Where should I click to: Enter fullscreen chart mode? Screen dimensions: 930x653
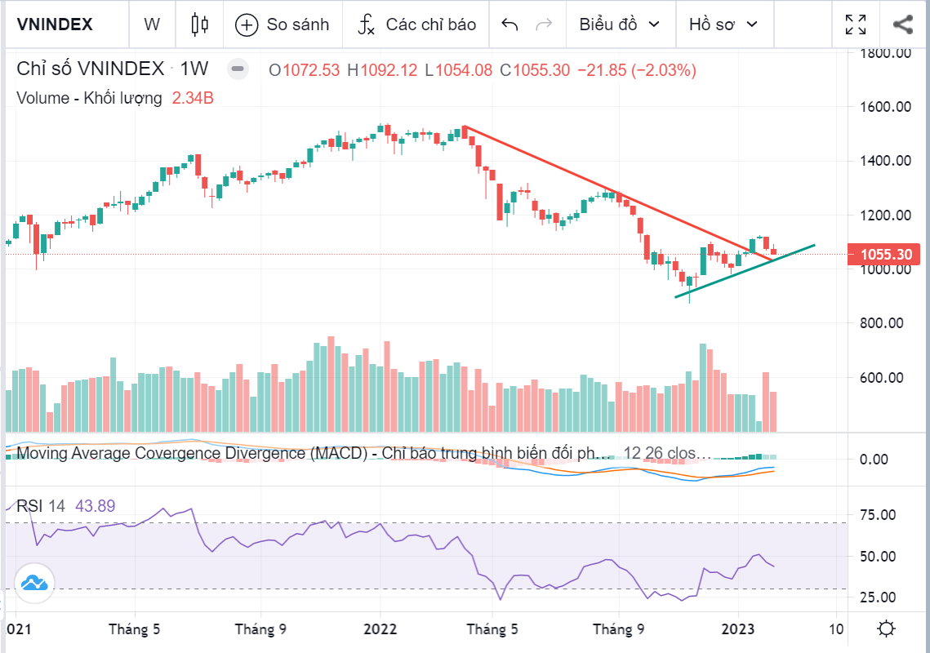click(855, 24)
